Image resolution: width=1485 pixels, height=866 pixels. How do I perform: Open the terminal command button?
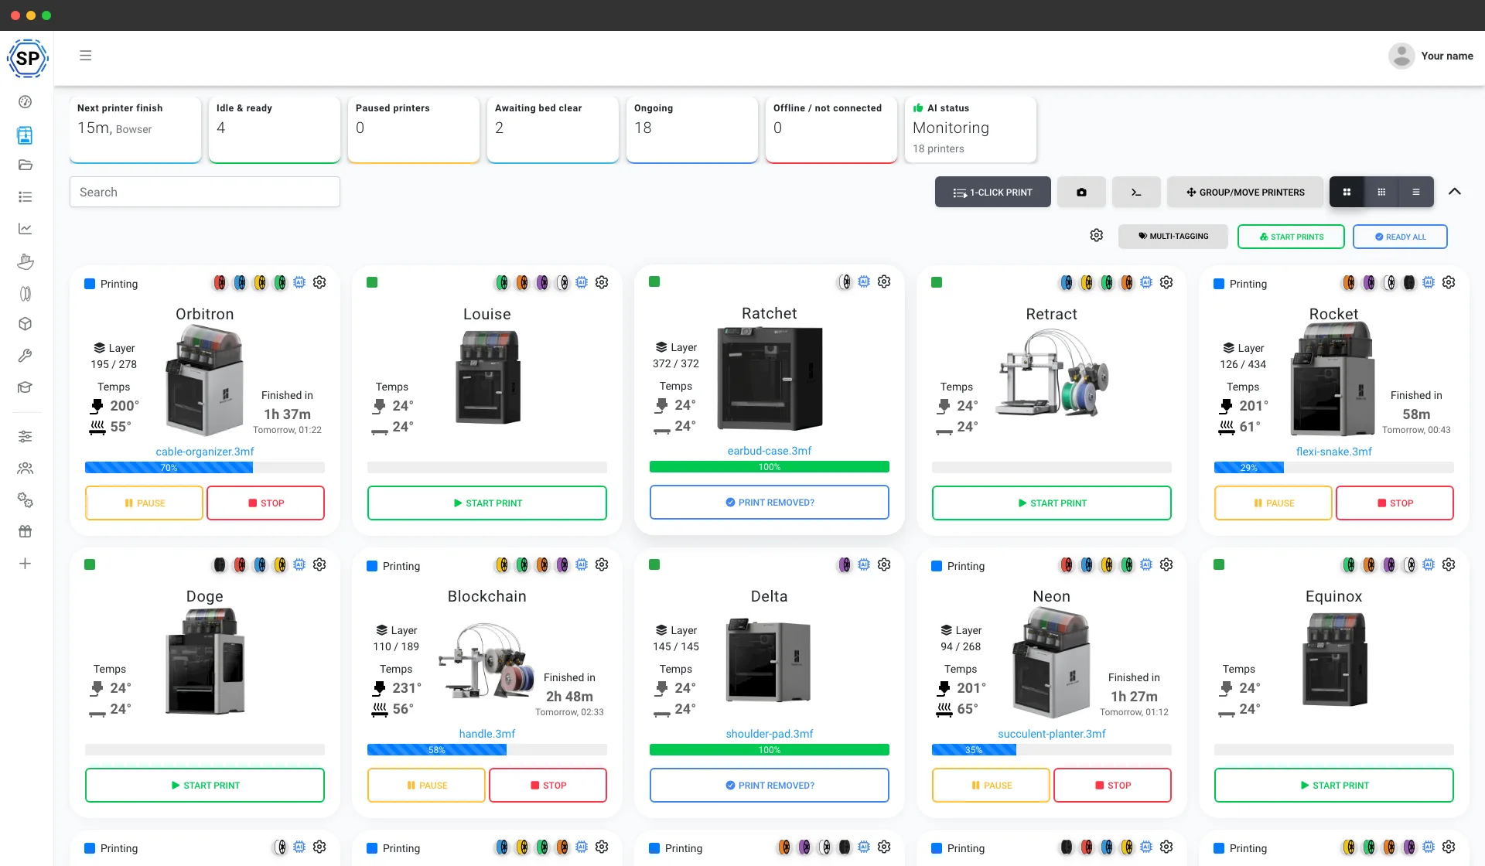click(x=1136, y=192)
